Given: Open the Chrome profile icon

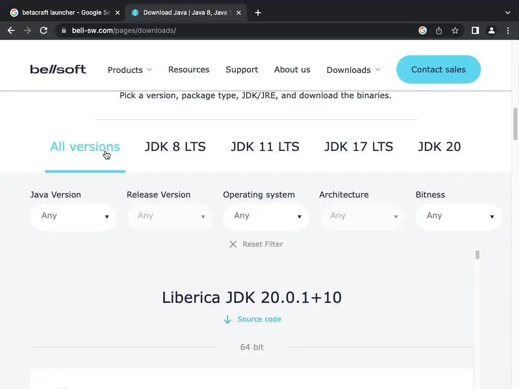Looking at the screenshot, I should 492,30.
